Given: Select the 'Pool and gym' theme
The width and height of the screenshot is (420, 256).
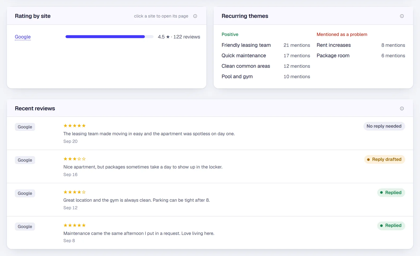Looking at the screenshot, I should click(x=237, y=76).
